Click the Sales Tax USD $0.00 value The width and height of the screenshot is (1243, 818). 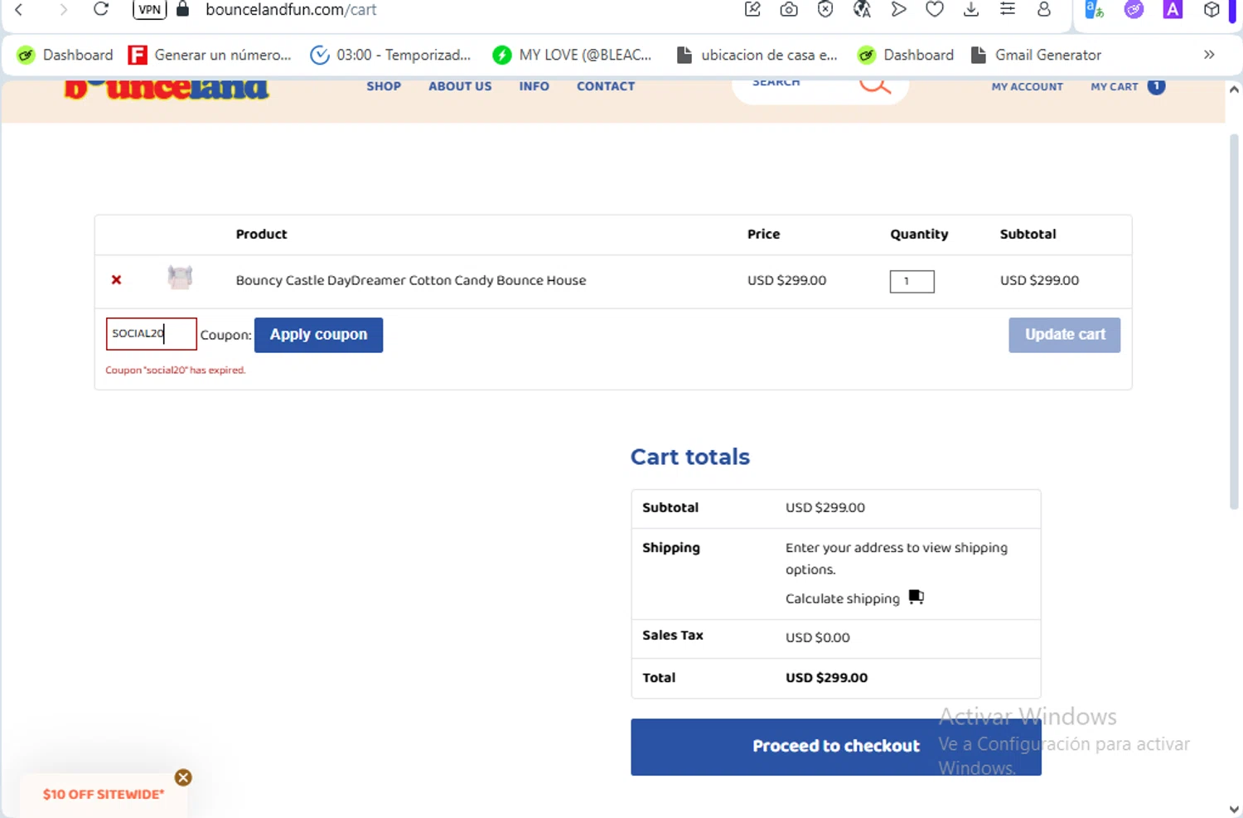(817, 637)
